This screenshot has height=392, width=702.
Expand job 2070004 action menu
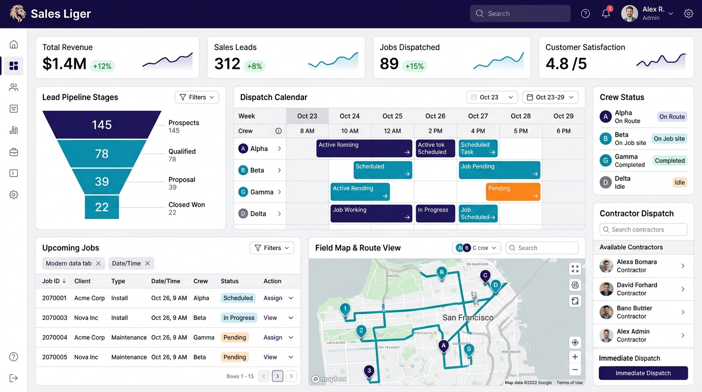point(291,337)
